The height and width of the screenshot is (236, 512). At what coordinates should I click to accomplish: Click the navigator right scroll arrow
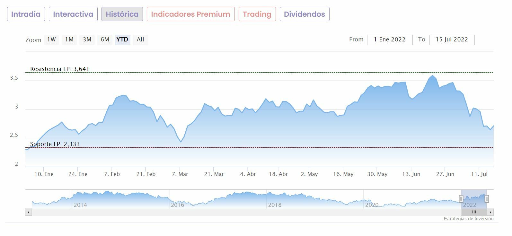[490, 212]
